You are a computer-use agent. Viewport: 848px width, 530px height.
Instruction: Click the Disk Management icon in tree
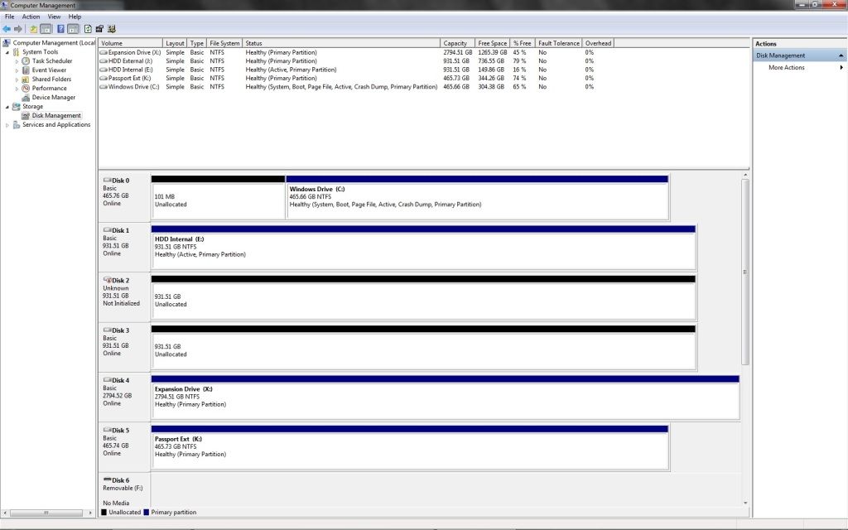[26, 116]
